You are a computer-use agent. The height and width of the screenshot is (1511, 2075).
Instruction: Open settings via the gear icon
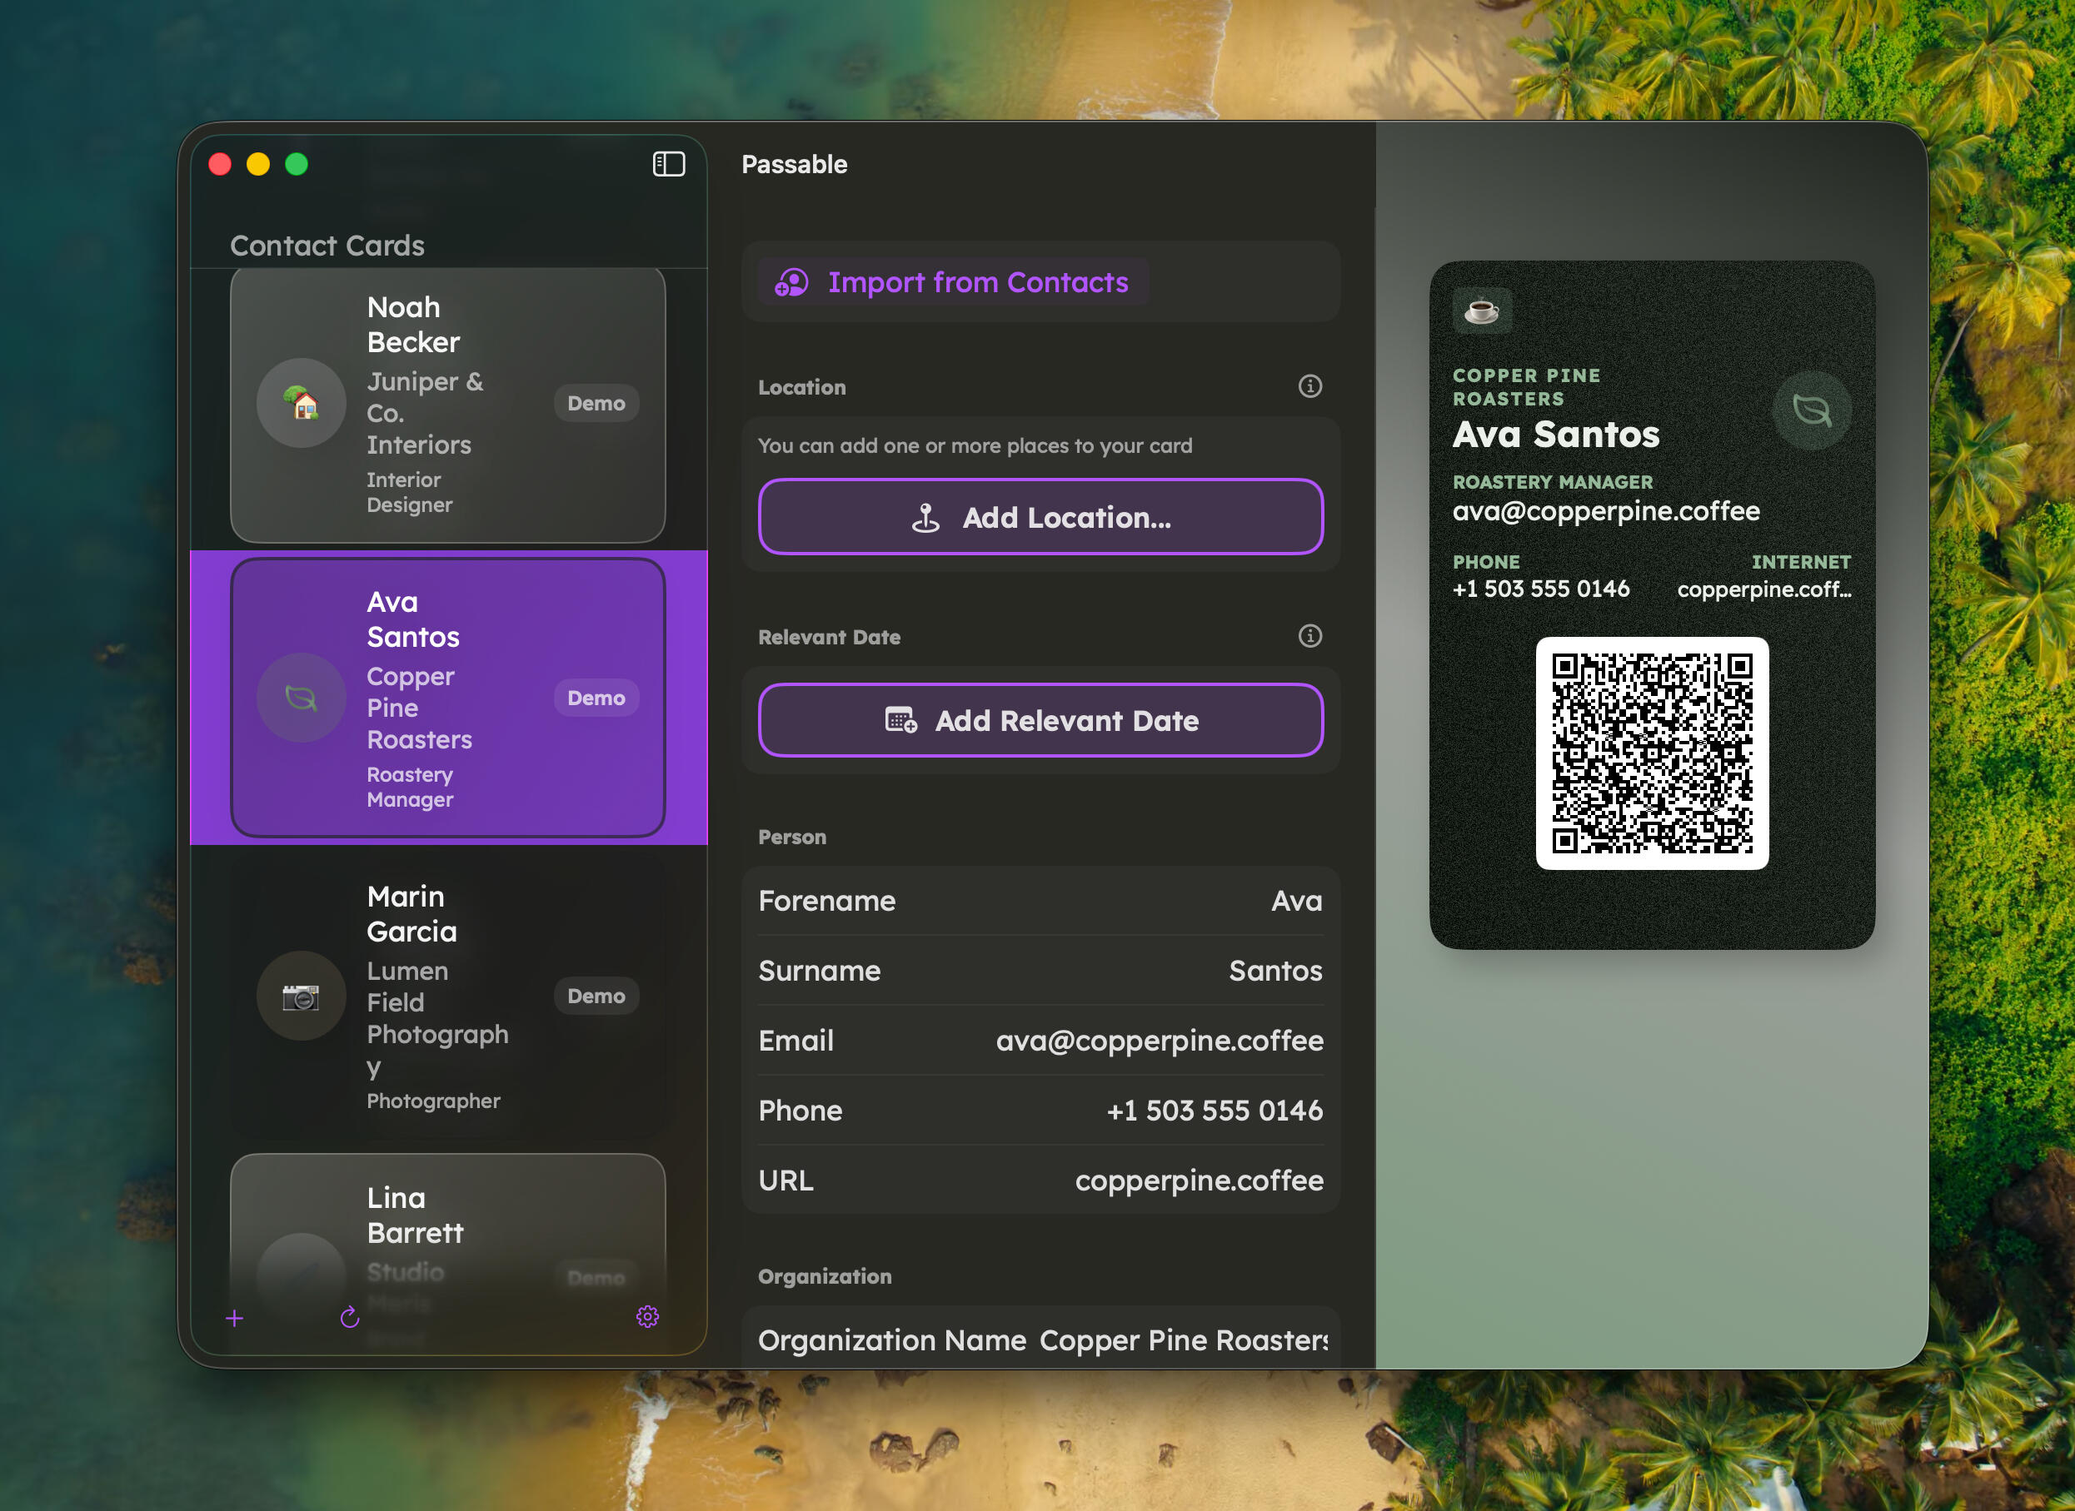[x=647, y=1317]
